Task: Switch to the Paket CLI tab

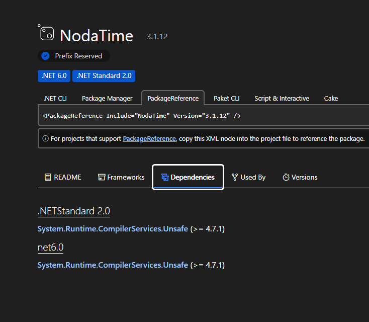Action: coord(227,99)
